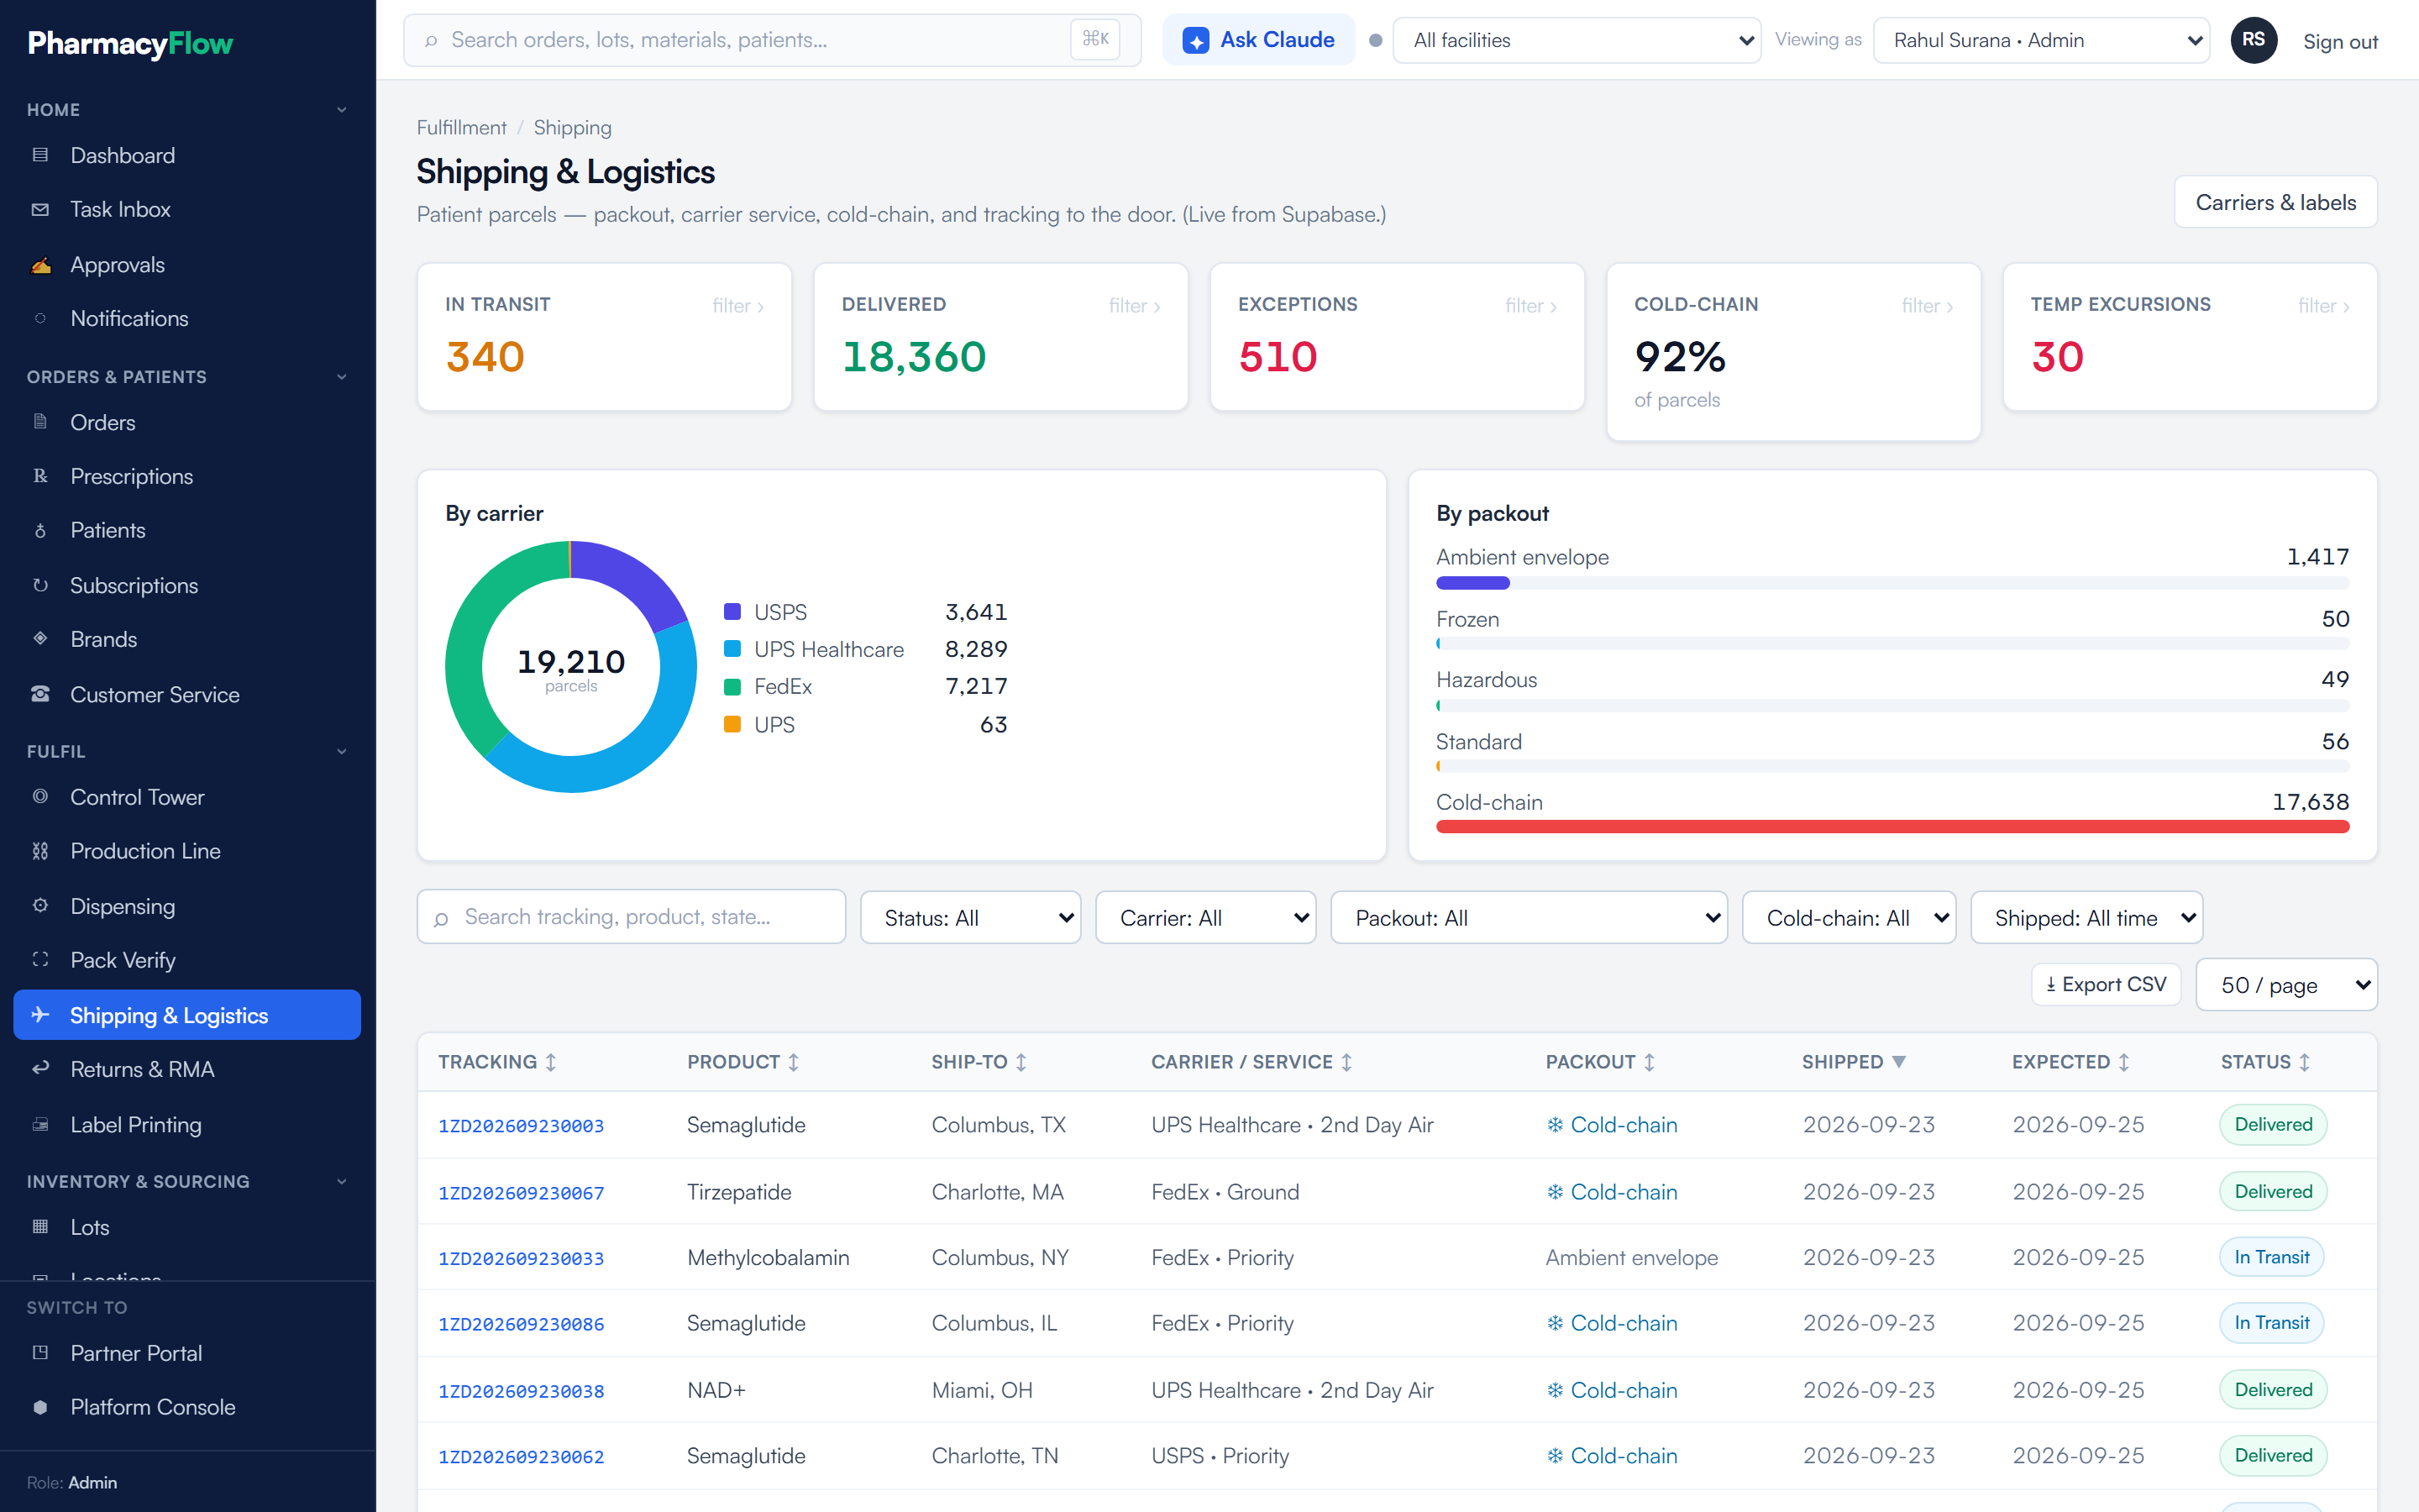Click the Subscriptions refresh icon

pos(40,585)
